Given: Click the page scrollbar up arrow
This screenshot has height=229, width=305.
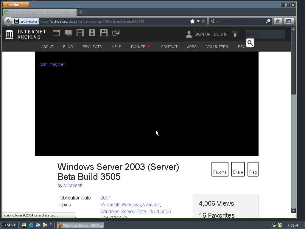Looking at the screenshot, I should click(293, 30).
